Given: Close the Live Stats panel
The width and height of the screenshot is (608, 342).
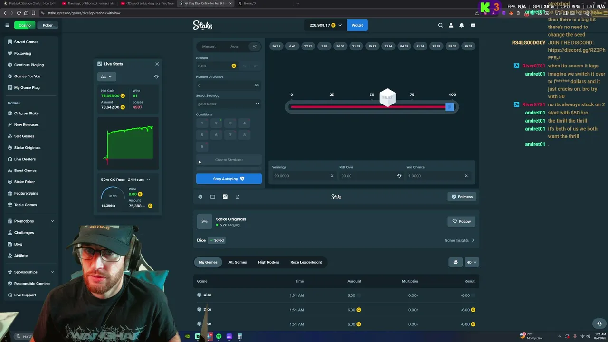Looking at the screenshot, I should (157, 64).
